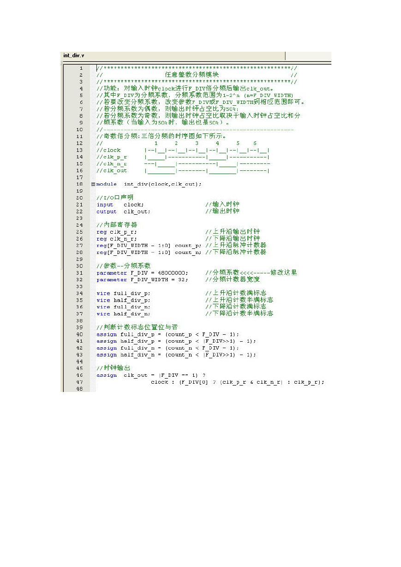The width and height of the screenshot is (401, 567).
Task: Click the line beginning 'clock : (F_DIV[0] ?'
Action: pos(238,382)
